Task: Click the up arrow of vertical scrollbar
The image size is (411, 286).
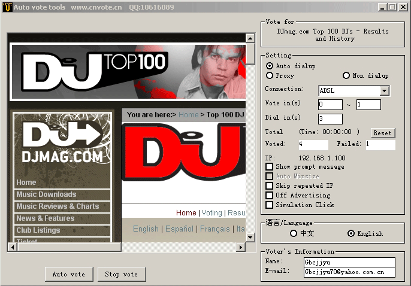Action: click(250, 38)
